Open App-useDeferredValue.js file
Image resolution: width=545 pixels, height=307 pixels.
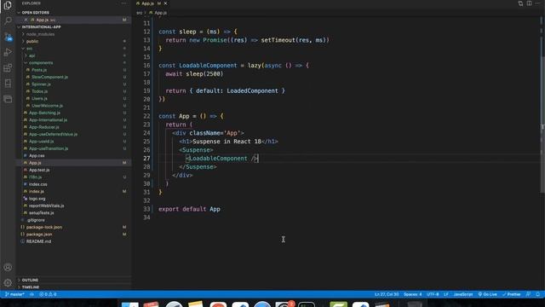(x=53, y=134)
